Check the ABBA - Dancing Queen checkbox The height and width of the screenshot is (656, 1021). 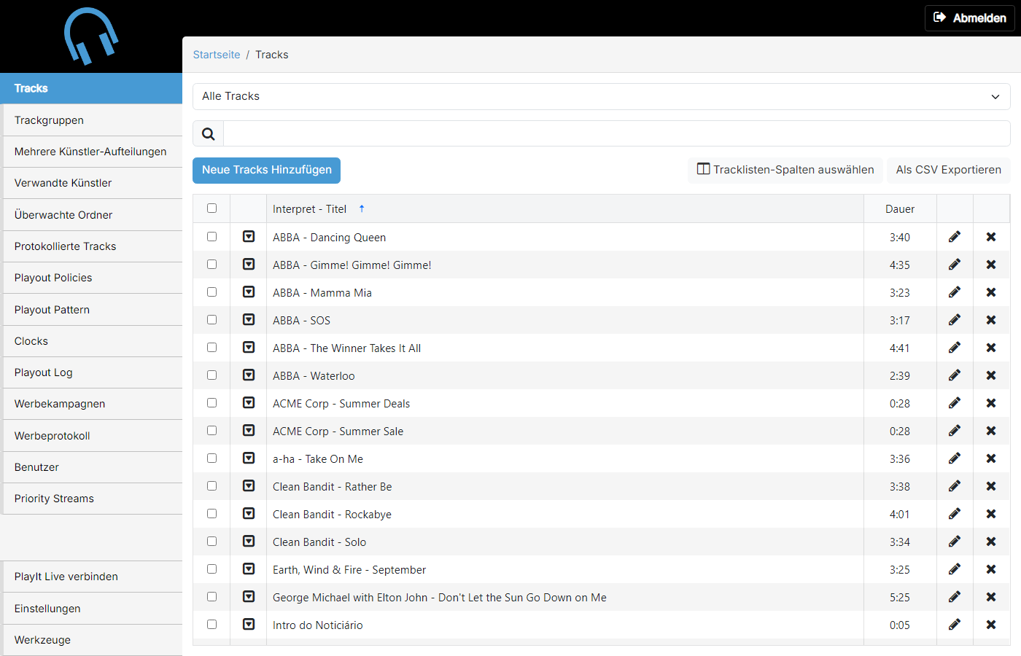pyautogui.click(x=211, y=236)
